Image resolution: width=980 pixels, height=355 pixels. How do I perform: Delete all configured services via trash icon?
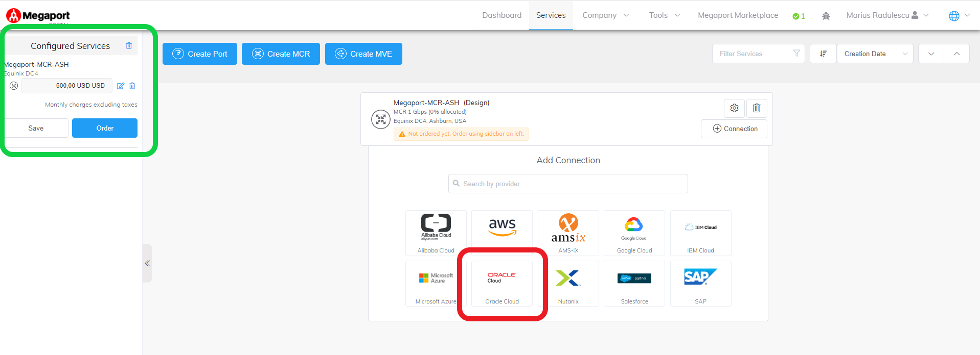point(129,45)
